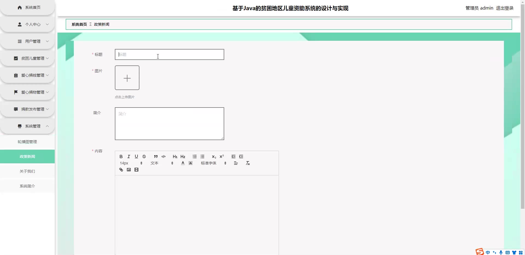Open the Sogou soft keyboard
This screenshot has height=255, width=525.
507,253
